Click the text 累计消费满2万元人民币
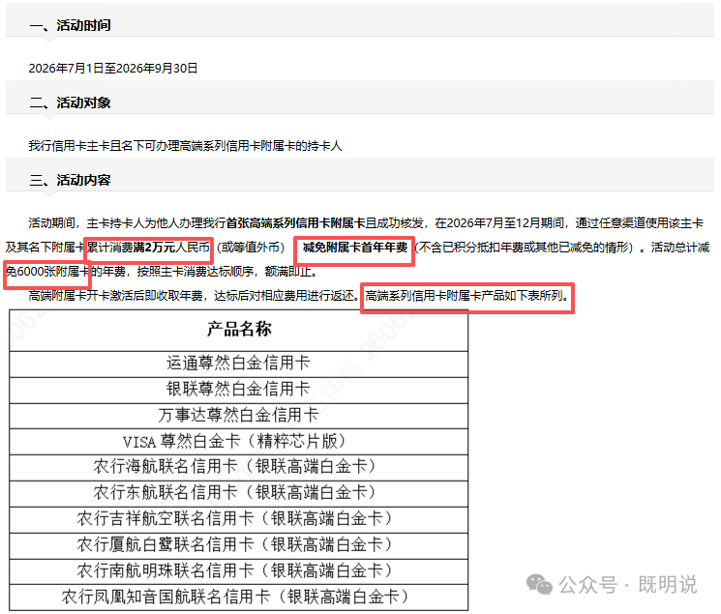 click(x=148, y=248)
